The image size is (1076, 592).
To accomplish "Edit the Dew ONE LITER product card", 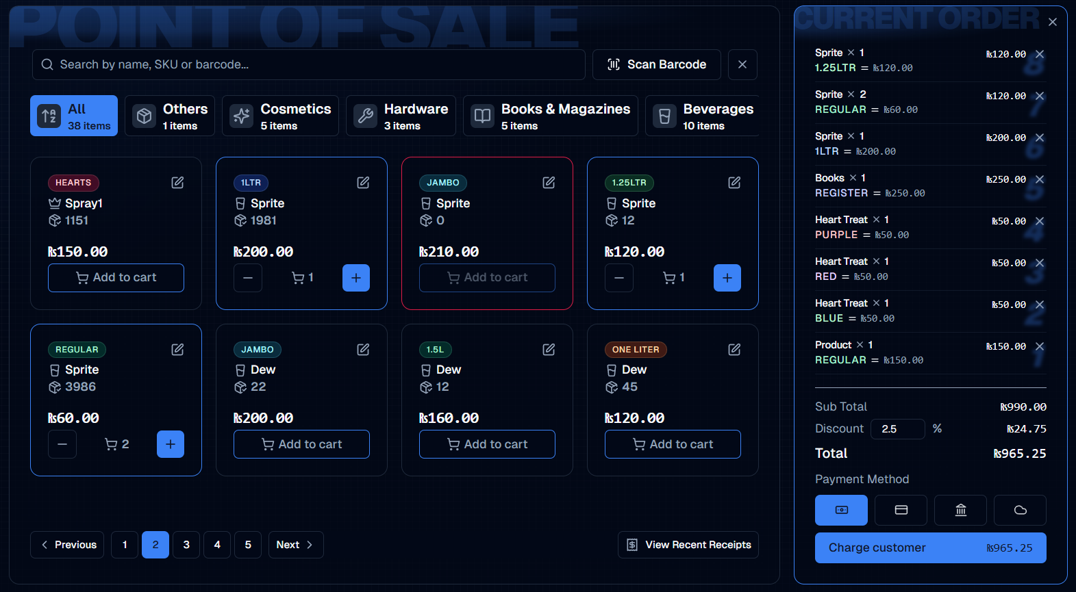I will (x=734, y=350).
